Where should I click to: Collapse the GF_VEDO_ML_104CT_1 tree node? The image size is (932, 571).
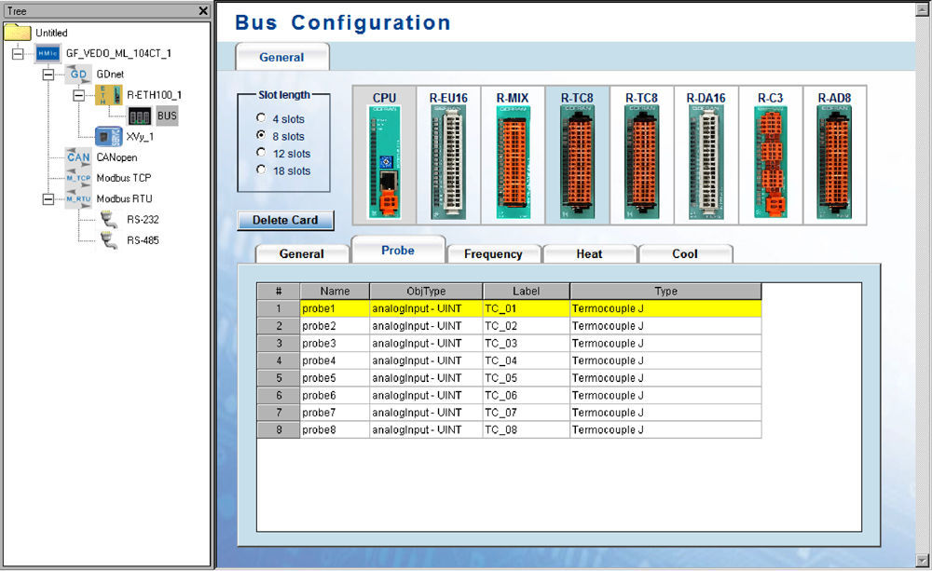pos(19,53)
